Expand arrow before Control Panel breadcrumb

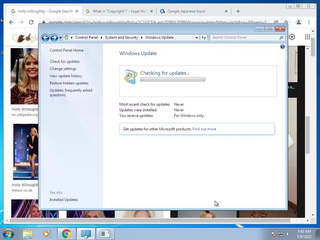click(x=72, y=37)
